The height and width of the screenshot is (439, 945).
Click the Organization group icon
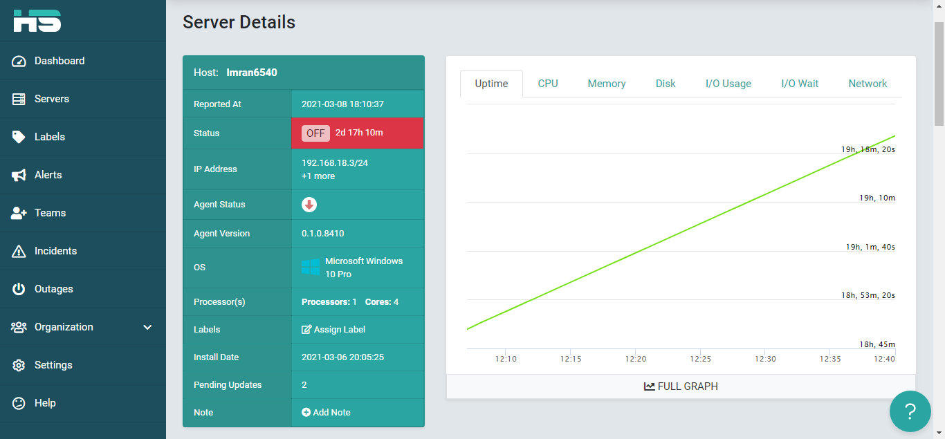pyautogui.click(x=19, y=327)
